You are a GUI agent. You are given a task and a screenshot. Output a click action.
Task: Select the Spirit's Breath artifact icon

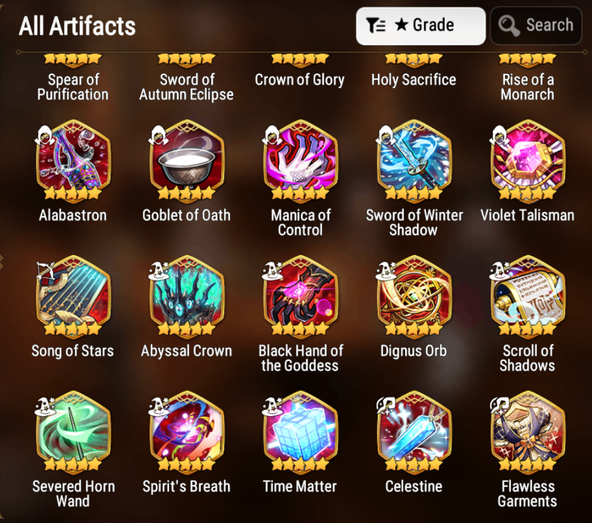point(186,431)
